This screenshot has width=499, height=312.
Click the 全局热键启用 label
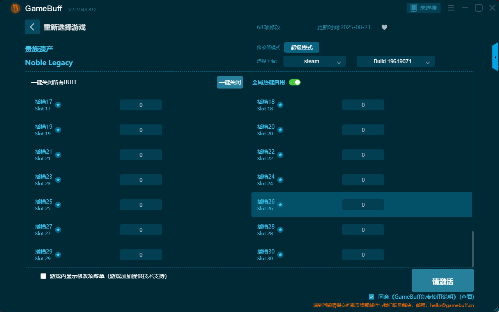[269, 82]
